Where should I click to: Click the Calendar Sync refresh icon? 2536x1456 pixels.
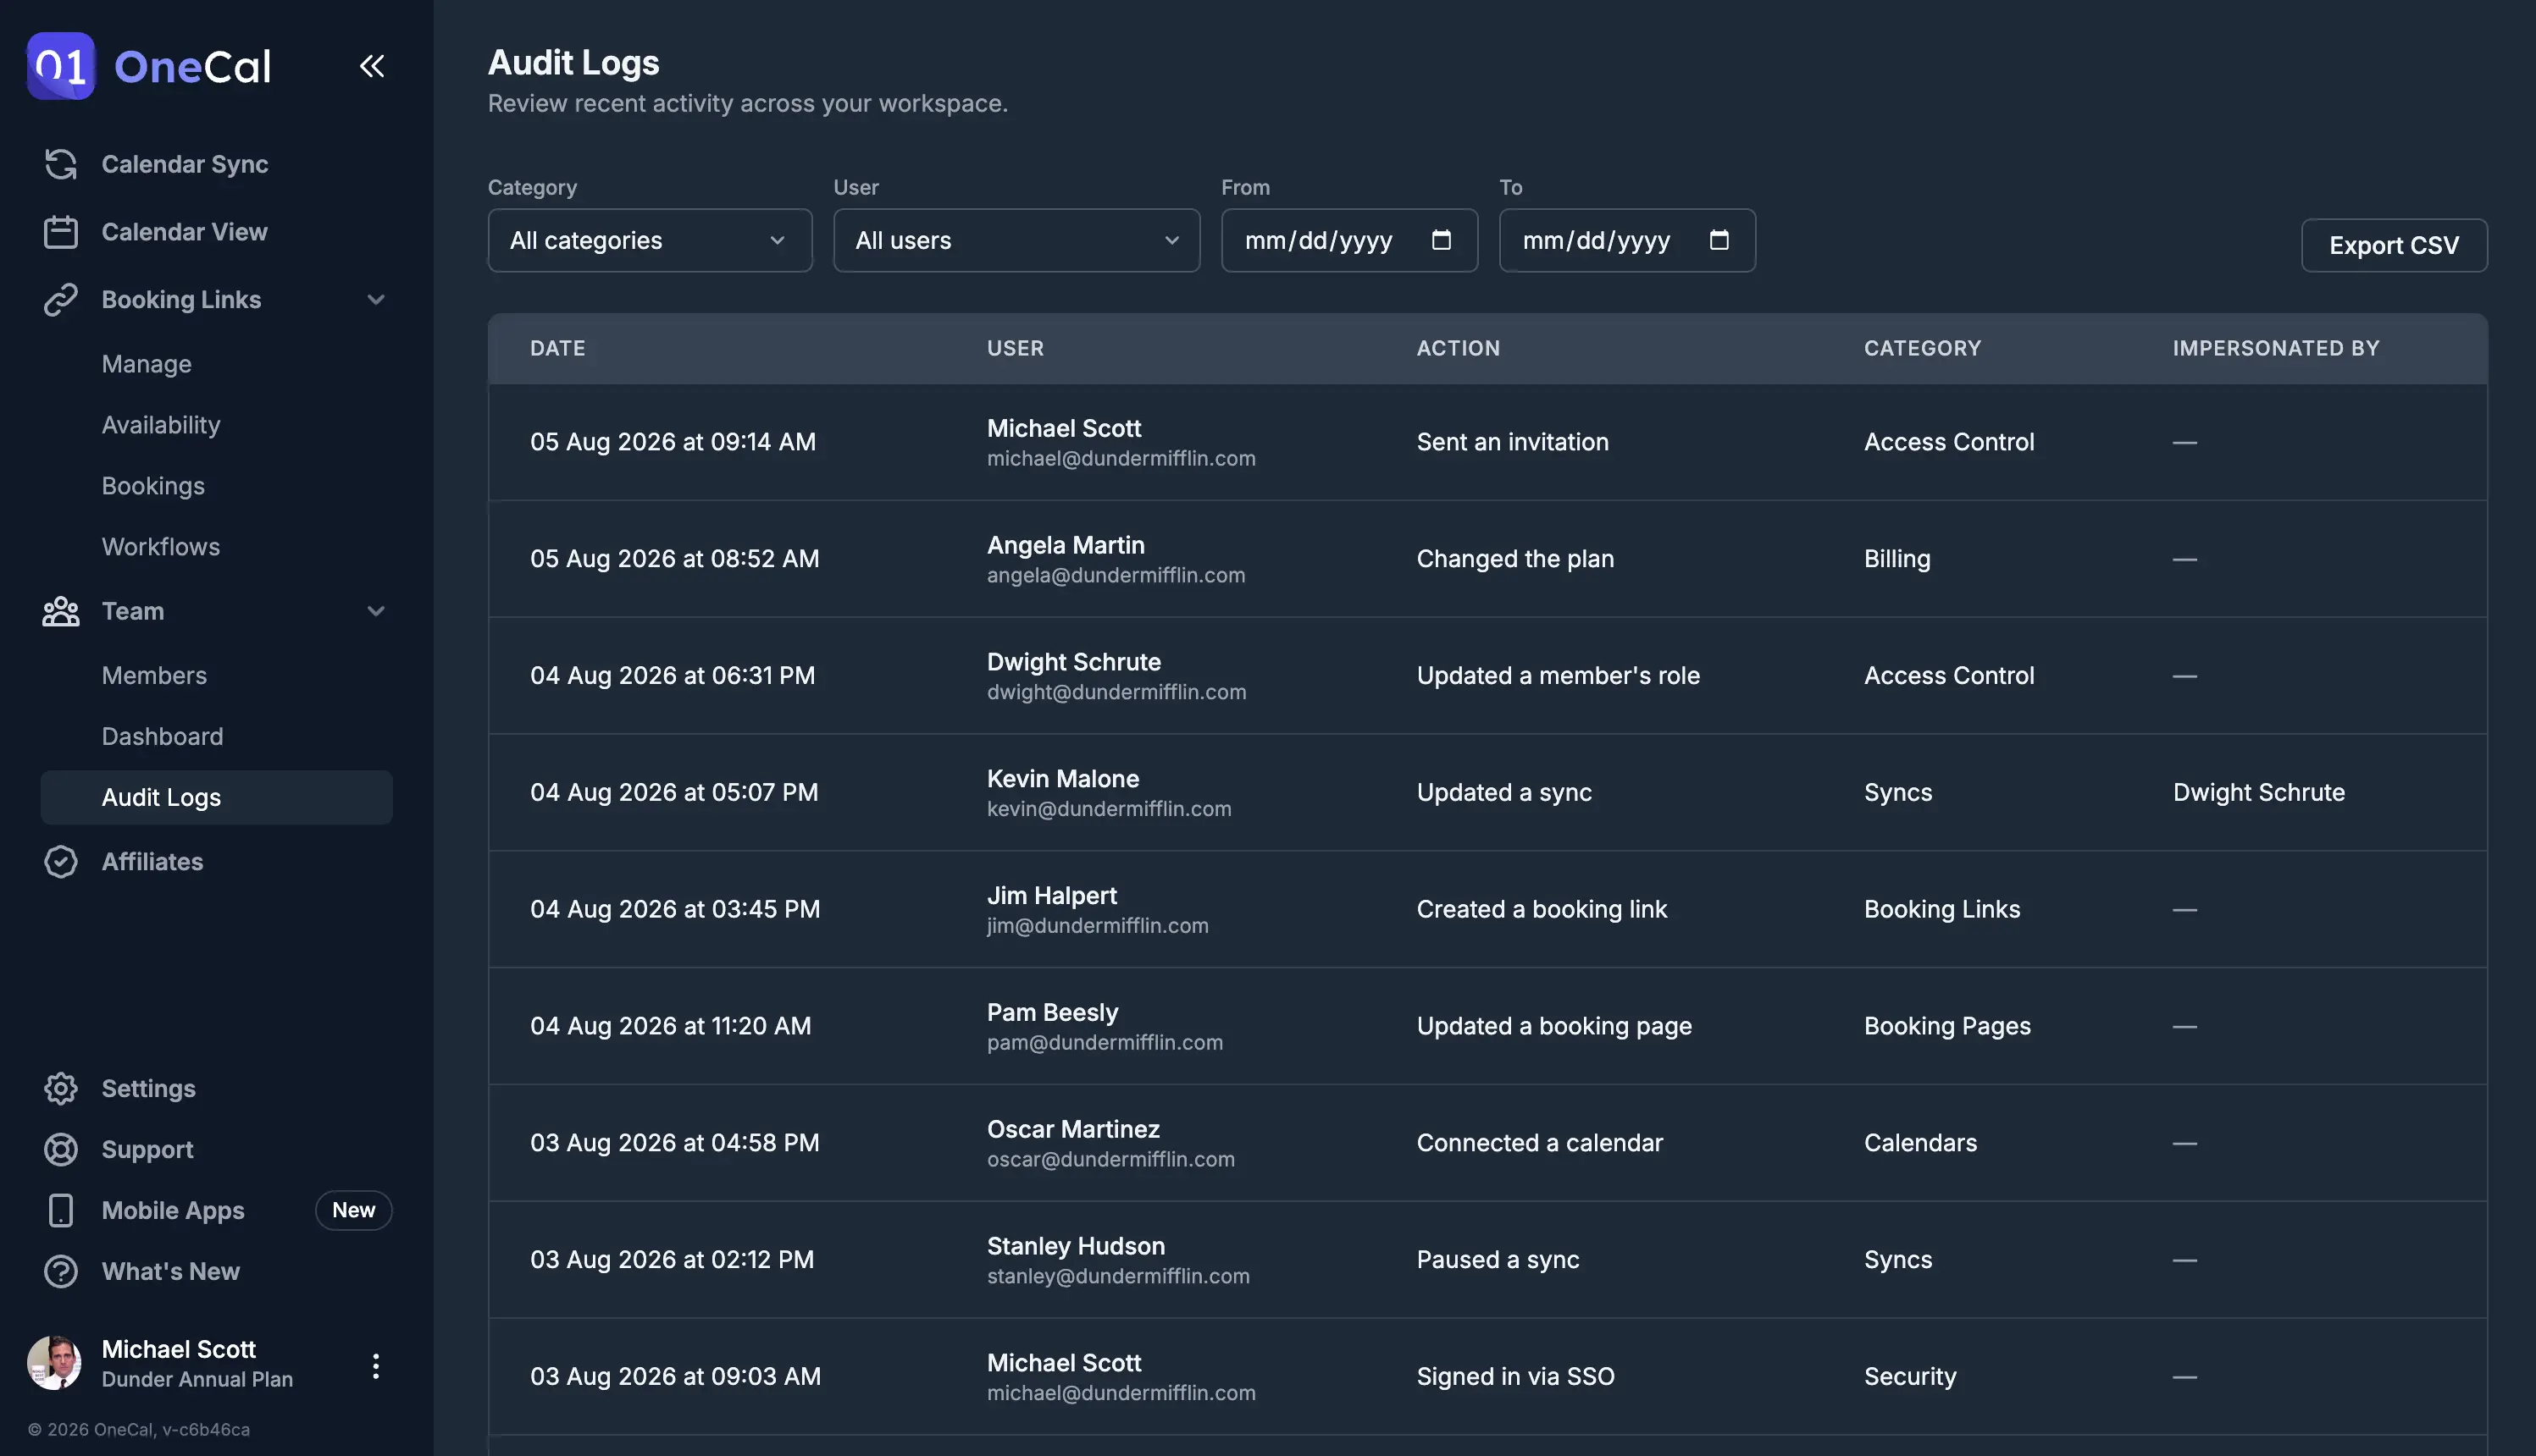[x=61, y=164]
